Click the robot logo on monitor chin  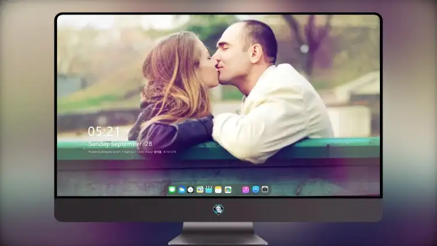pyautogui.click(x=218, y=210)
